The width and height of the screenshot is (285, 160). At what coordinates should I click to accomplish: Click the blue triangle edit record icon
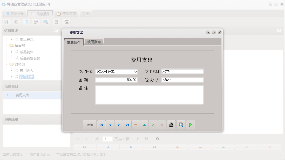tap(144, 125)
